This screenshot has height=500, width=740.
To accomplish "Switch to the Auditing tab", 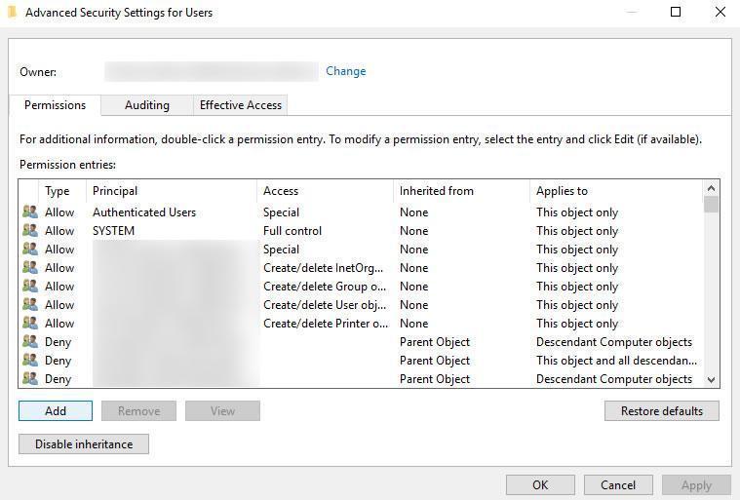I will [x=146, y=105].
